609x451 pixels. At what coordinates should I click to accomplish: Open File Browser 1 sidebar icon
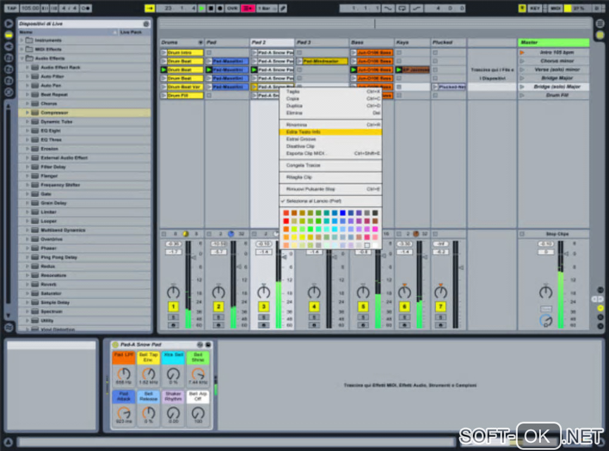8,58
